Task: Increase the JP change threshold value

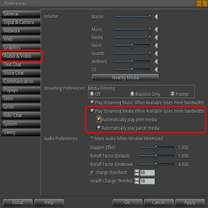Action: 137,171
